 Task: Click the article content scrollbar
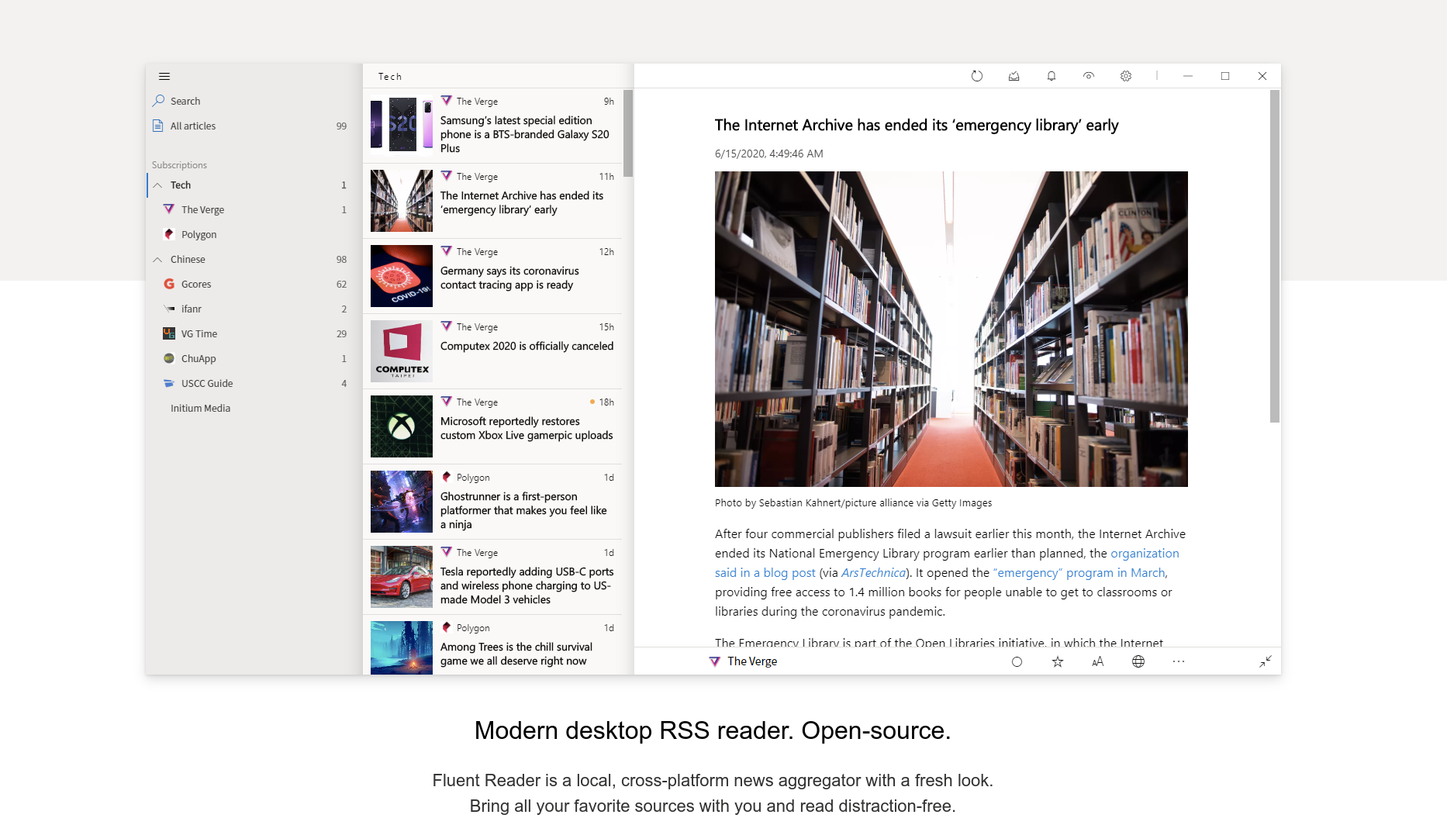point(1274,256)
